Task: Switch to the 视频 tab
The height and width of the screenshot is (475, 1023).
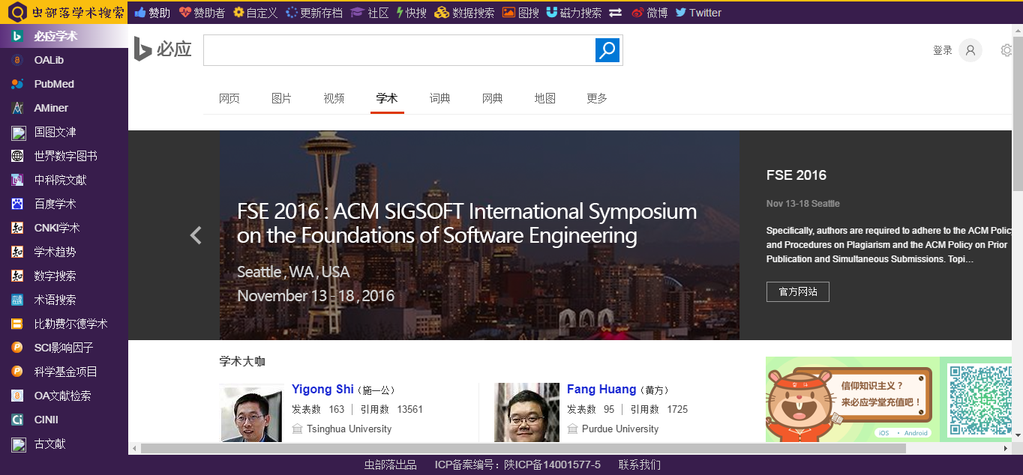Action: [x=334, y=98]
